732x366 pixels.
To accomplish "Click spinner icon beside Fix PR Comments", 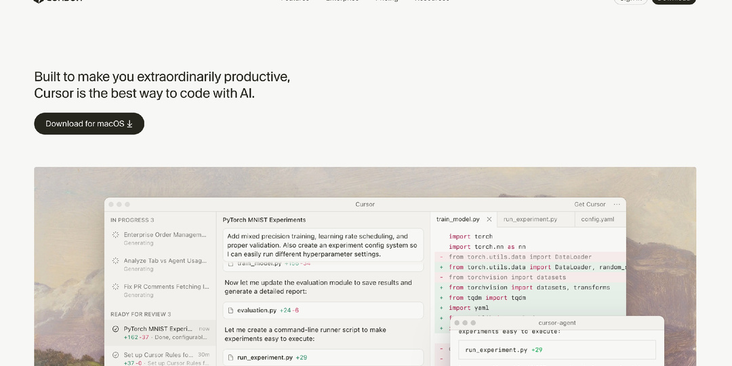I will point(115,287).
